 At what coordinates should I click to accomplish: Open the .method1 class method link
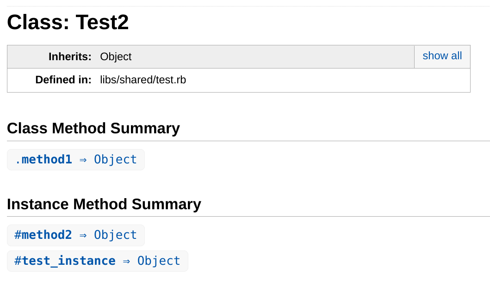click(x=43, y=160)
